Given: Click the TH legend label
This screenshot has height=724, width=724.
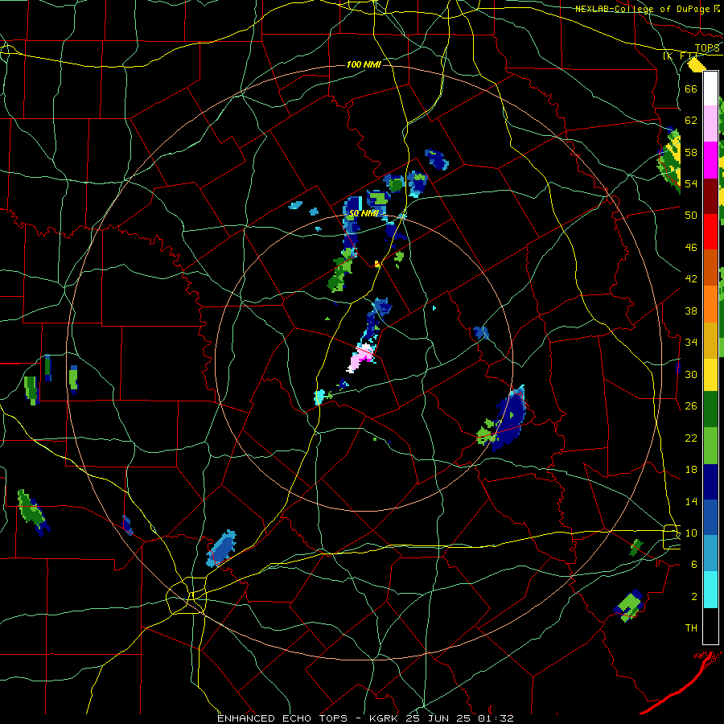Looking at the screenshot, I should (691, 628).
